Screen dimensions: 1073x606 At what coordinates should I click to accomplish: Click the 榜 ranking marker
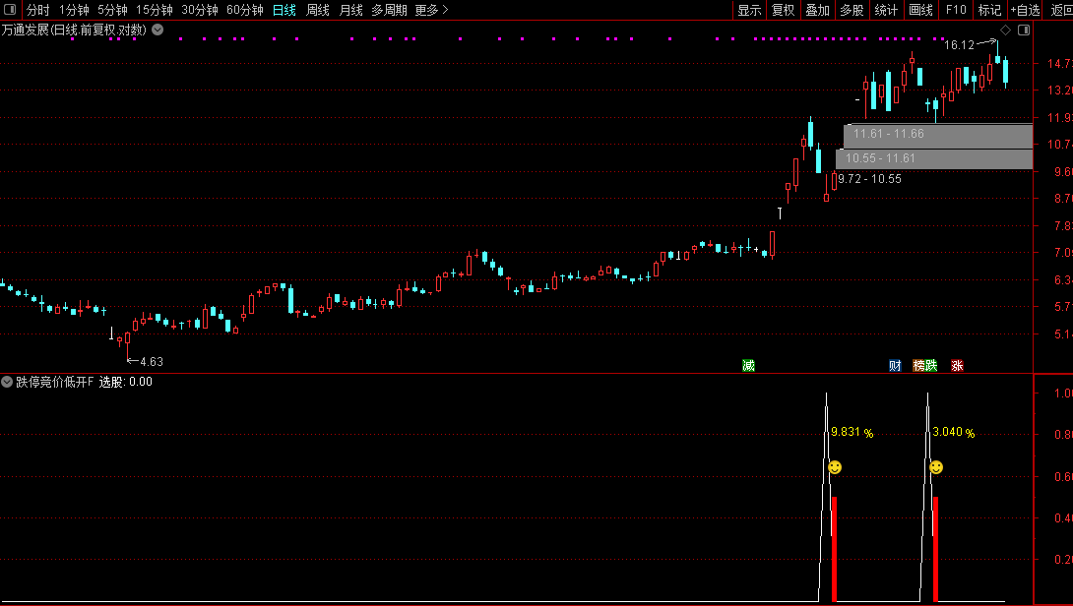click(919, 365)
